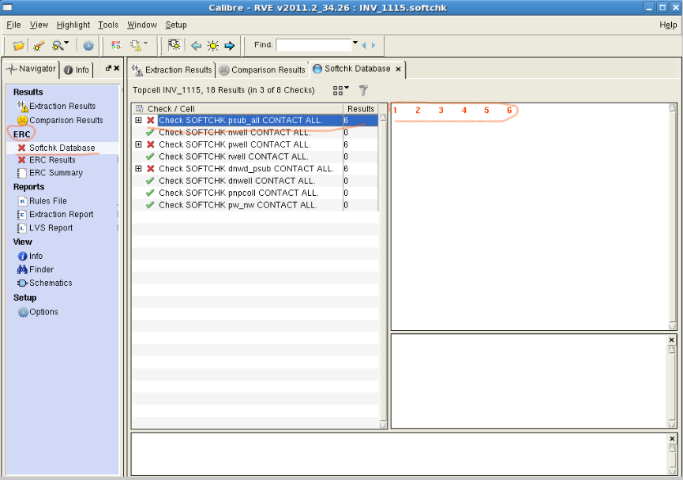The height and width of the screenshot is (480, 683).
Task: Open the Highlight menu
Action: pos(73,24)
